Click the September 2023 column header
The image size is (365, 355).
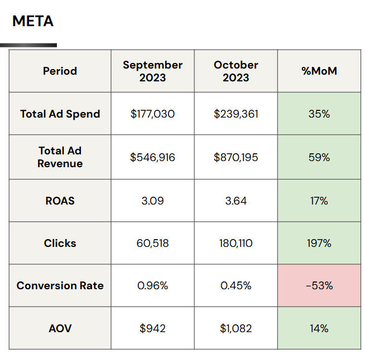click(x=153, y=71)
